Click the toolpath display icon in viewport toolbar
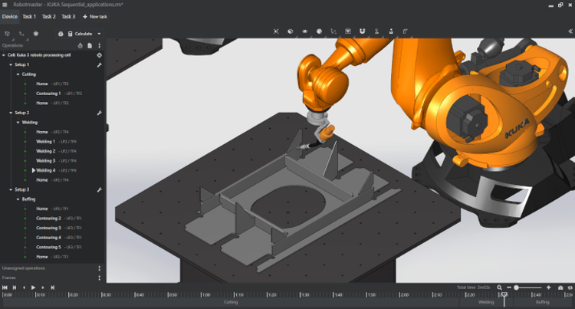The height and width of the screenshot is (309, 575). (333, 31)
